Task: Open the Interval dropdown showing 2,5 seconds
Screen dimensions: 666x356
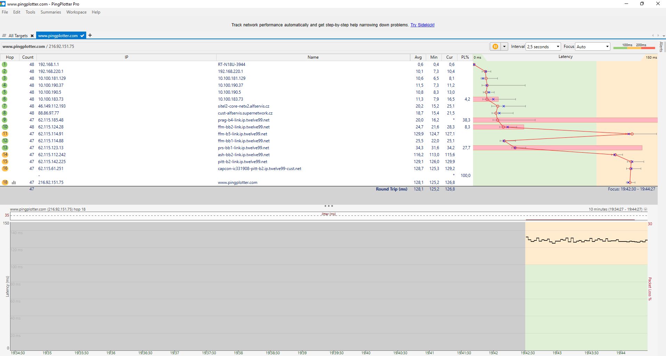Action: point(543,46)
